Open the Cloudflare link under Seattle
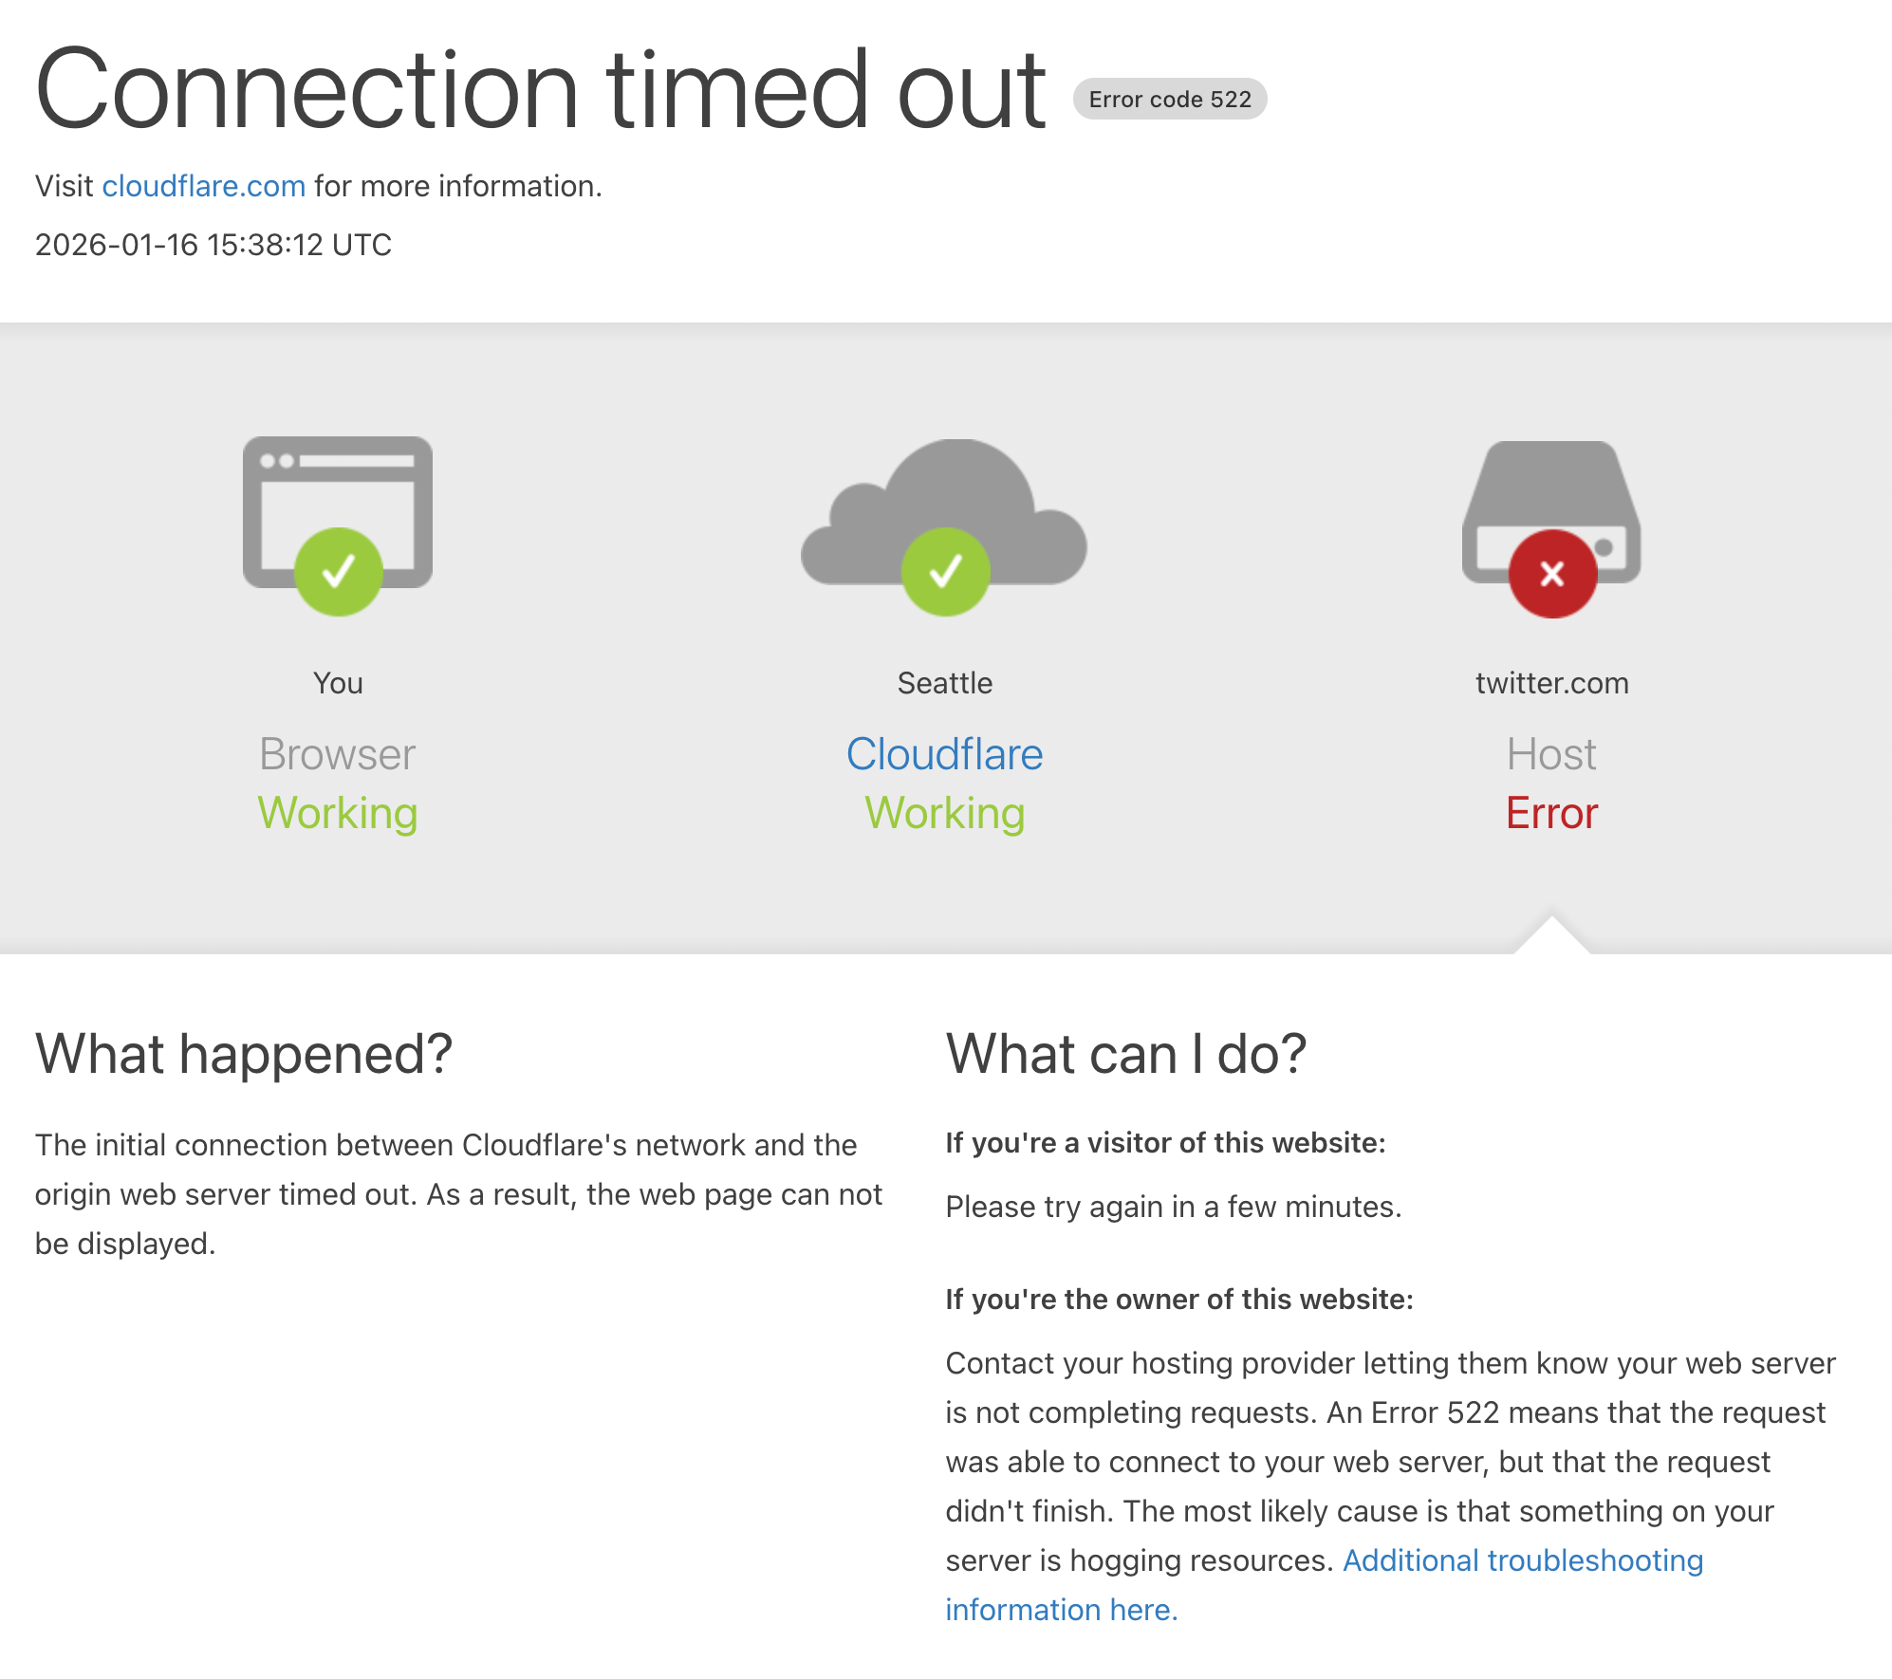Image resolution: width=1892 pixels, height=1679 pixels. [x=944, y=755]
